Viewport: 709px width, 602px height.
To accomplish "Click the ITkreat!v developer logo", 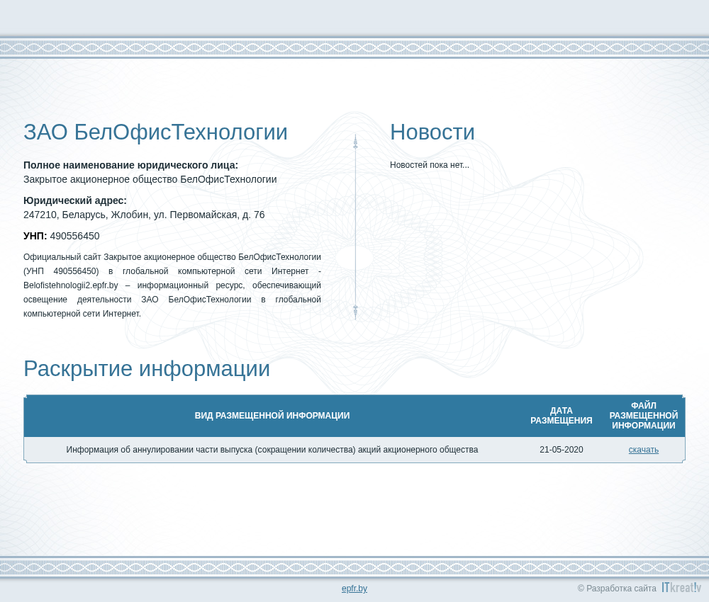I will (x=681, y=587).
